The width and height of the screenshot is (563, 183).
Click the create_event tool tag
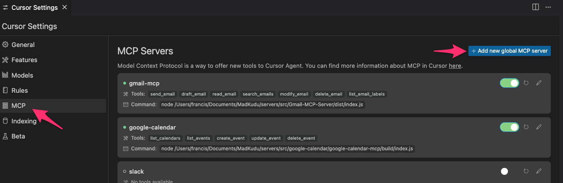pos(230,138)
